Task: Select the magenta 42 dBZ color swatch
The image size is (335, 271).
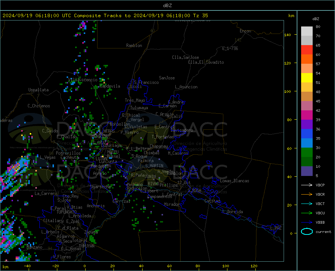Action: pos(307,115)
